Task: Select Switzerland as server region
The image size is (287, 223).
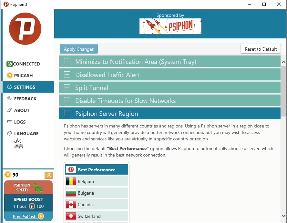Action: click(x=97, y=216)
